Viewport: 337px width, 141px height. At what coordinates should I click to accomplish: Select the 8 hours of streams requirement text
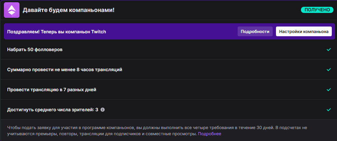[65, 70]
